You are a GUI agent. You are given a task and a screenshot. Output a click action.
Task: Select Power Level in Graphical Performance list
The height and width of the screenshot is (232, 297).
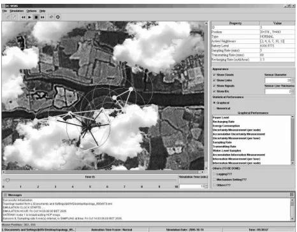[x=221, y=117]
